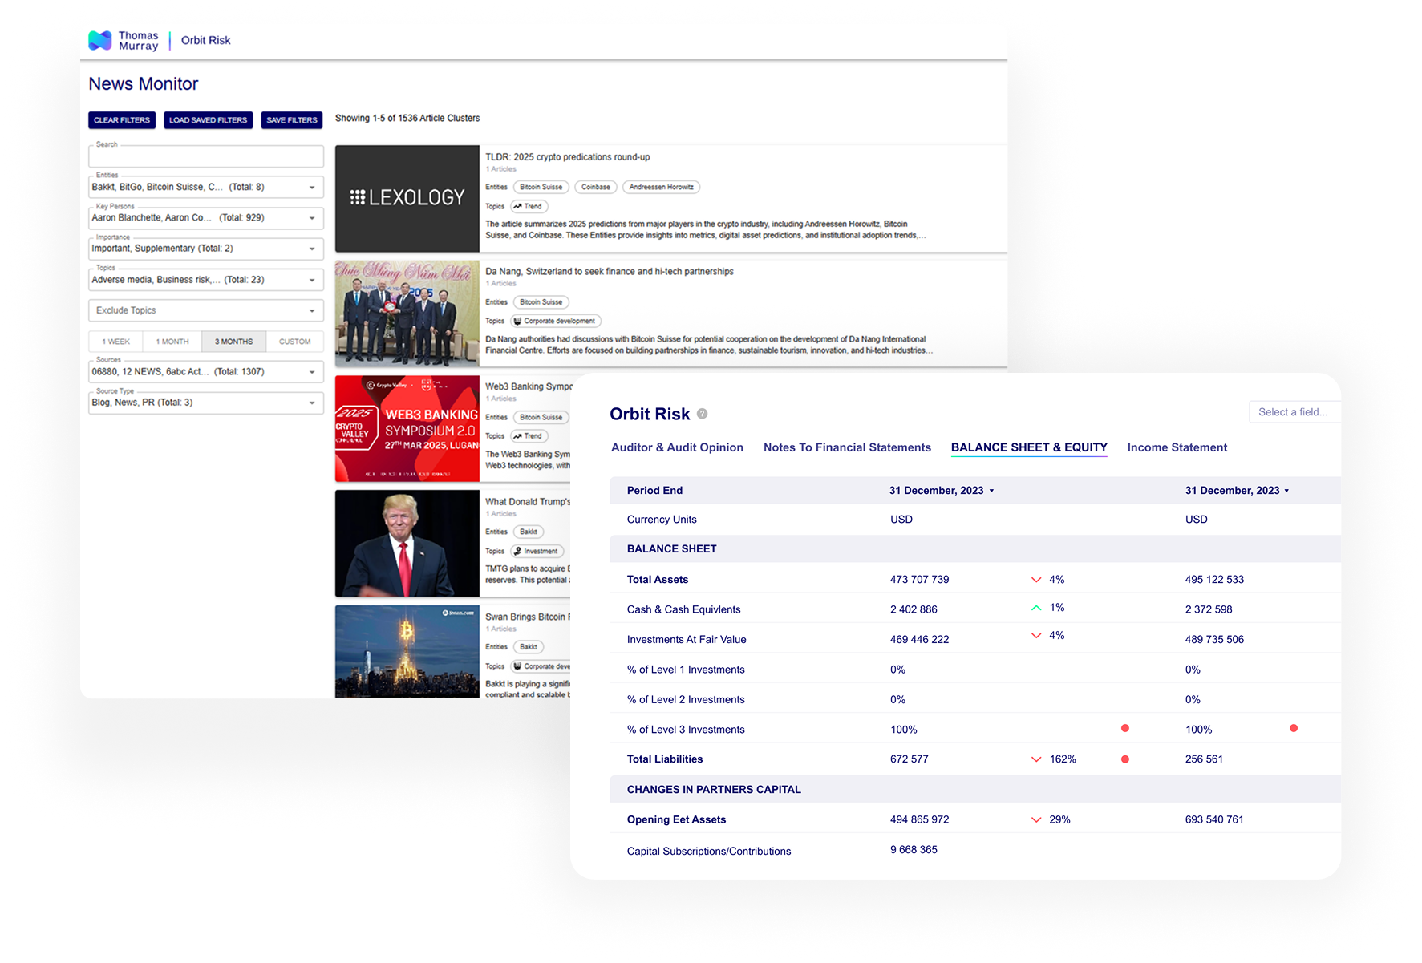
Task: Click the Andreessen Horowitz entity tag
Action: (662, 188)
